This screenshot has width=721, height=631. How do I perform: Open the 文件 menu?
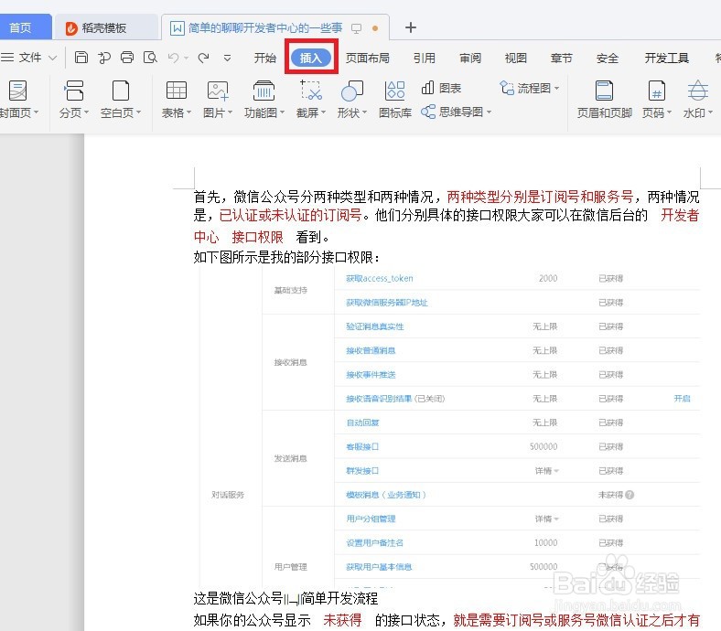(x=30, y=58)
